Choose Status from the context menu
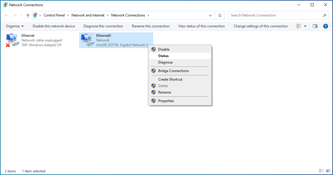This screenshot has height=175, width=333. point(163,56)
